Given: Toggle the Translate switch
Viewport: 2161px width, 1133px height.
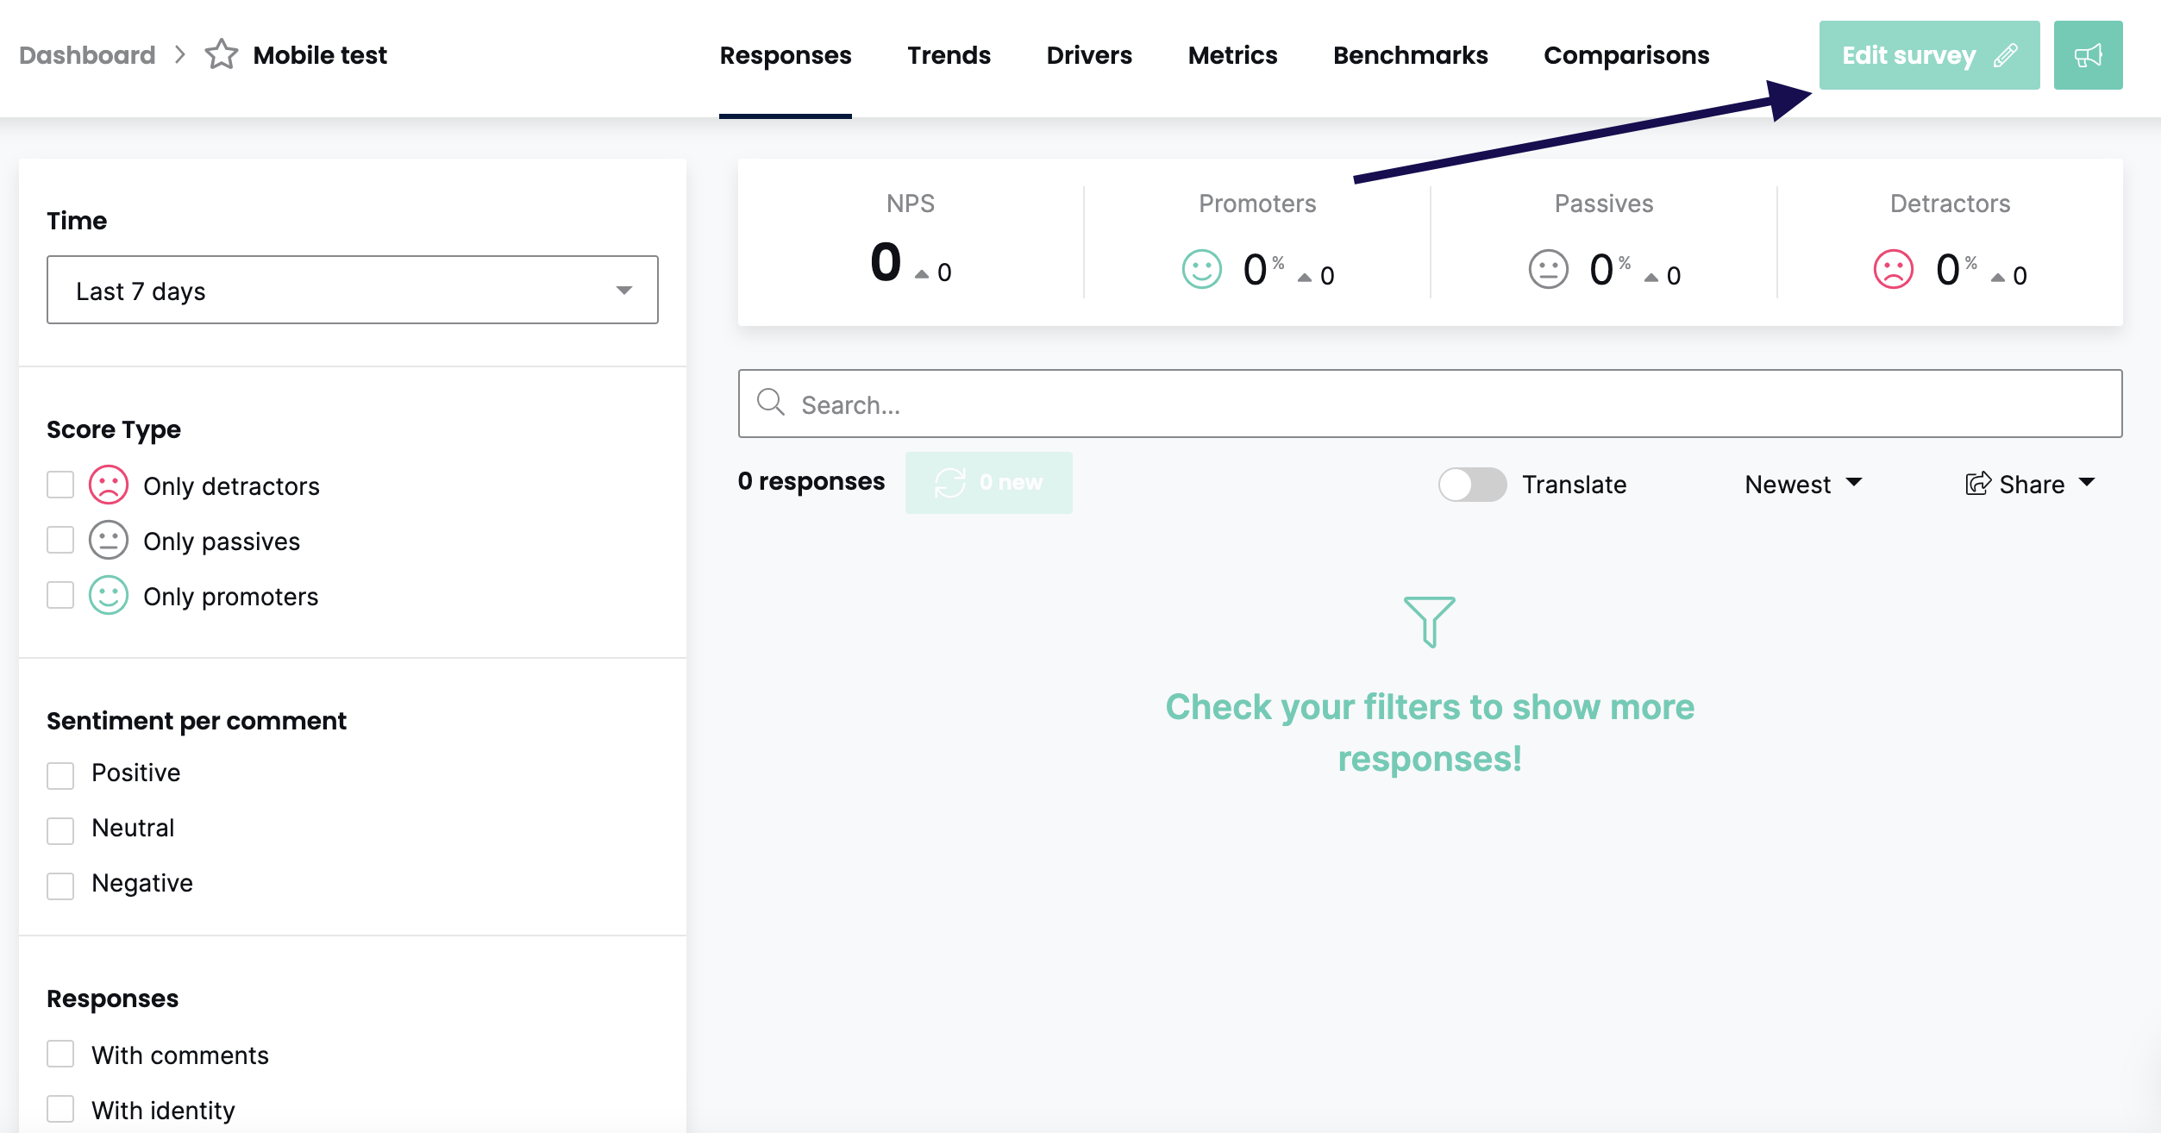Looking at the screenshot, I should click(x=1472, y=485).
